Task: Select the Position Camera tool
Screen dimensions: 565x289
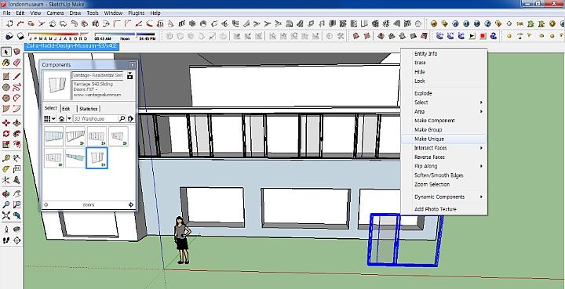Action: pyautogui.click(x=6, y=229)
